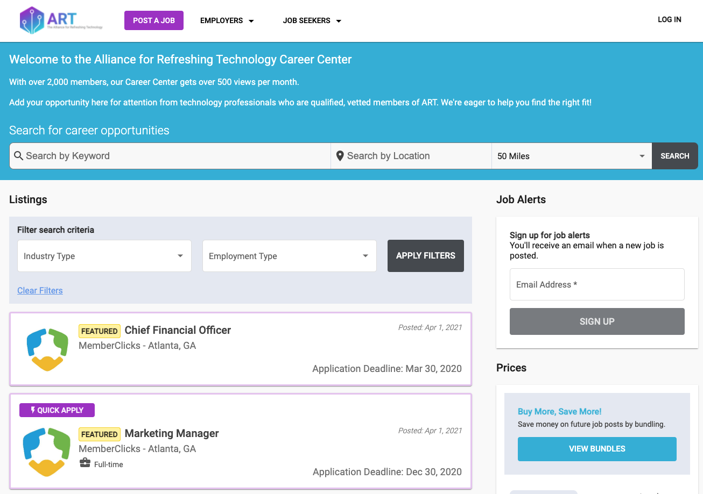Apply filters with the APPLY FILTERS button
This screenshot has height=494, width=703.
(x=425, y=256)
